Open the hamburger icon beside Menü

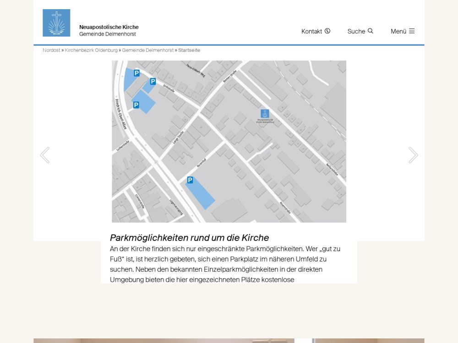tap(412, 31)
